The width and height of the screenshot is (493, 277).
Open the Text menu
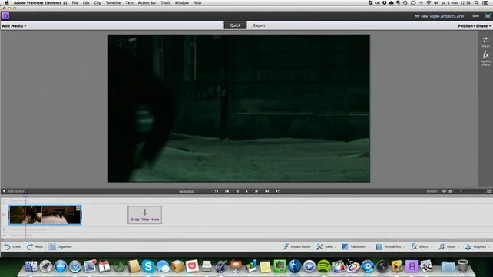point(129,2)
